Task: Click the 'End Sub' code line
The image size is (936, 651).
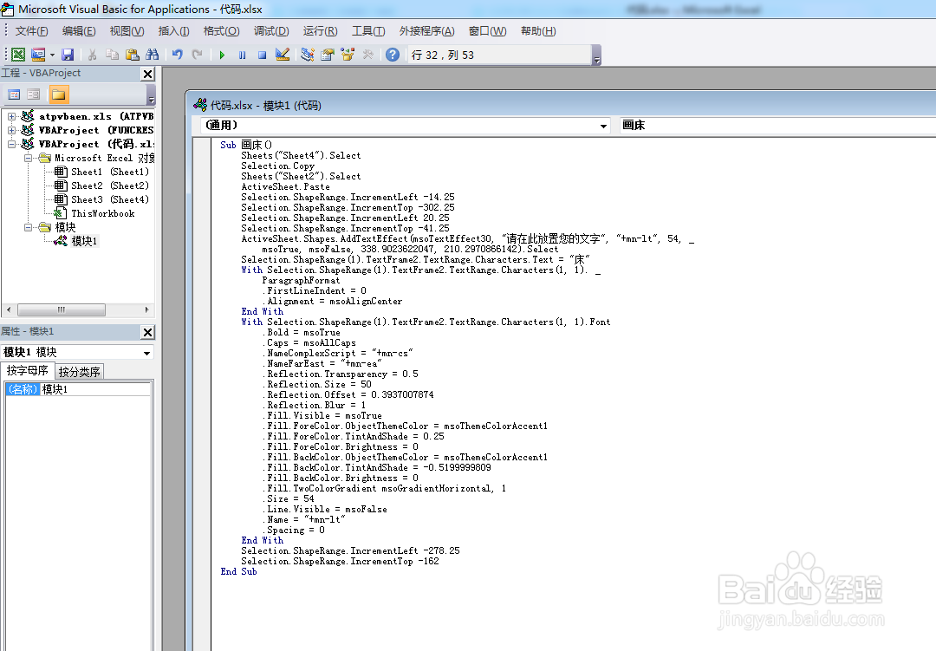Action: pyautogui.click(x=239, y=571)
